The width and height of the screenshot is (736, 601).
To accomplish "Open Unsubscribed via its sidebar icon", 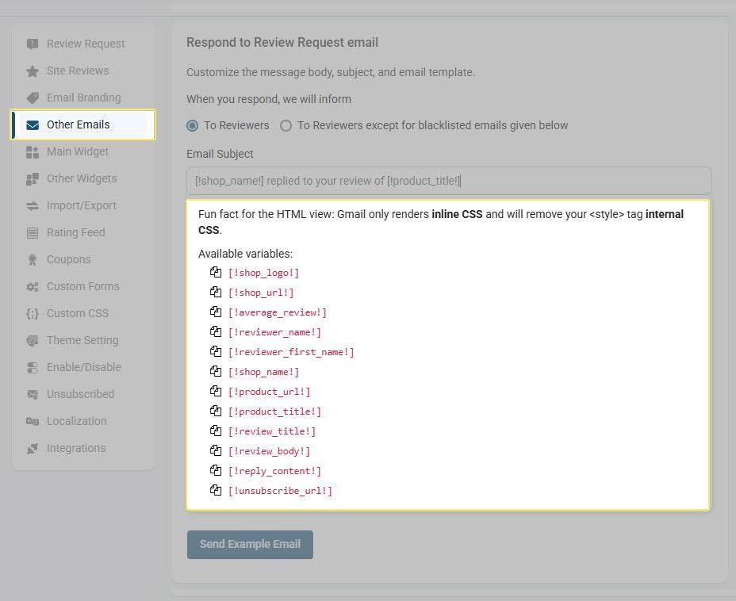I will (32, 394).
